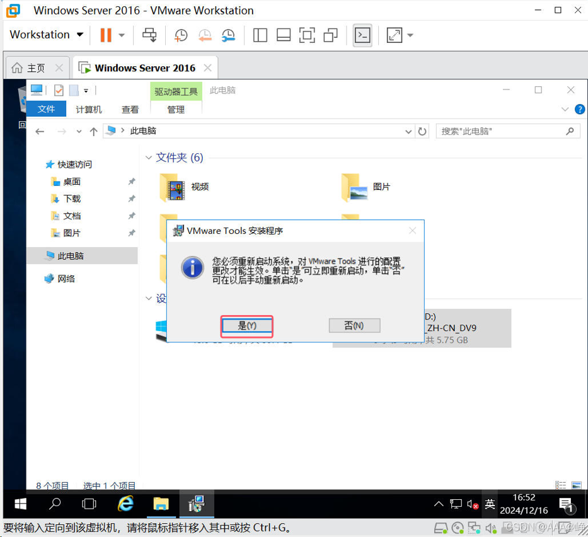Close the VMware Tools 安装程序 dialog
Image resolution: width=588 pixels, height=537 pixels.
pyautogui.click(x=413, y=231)
